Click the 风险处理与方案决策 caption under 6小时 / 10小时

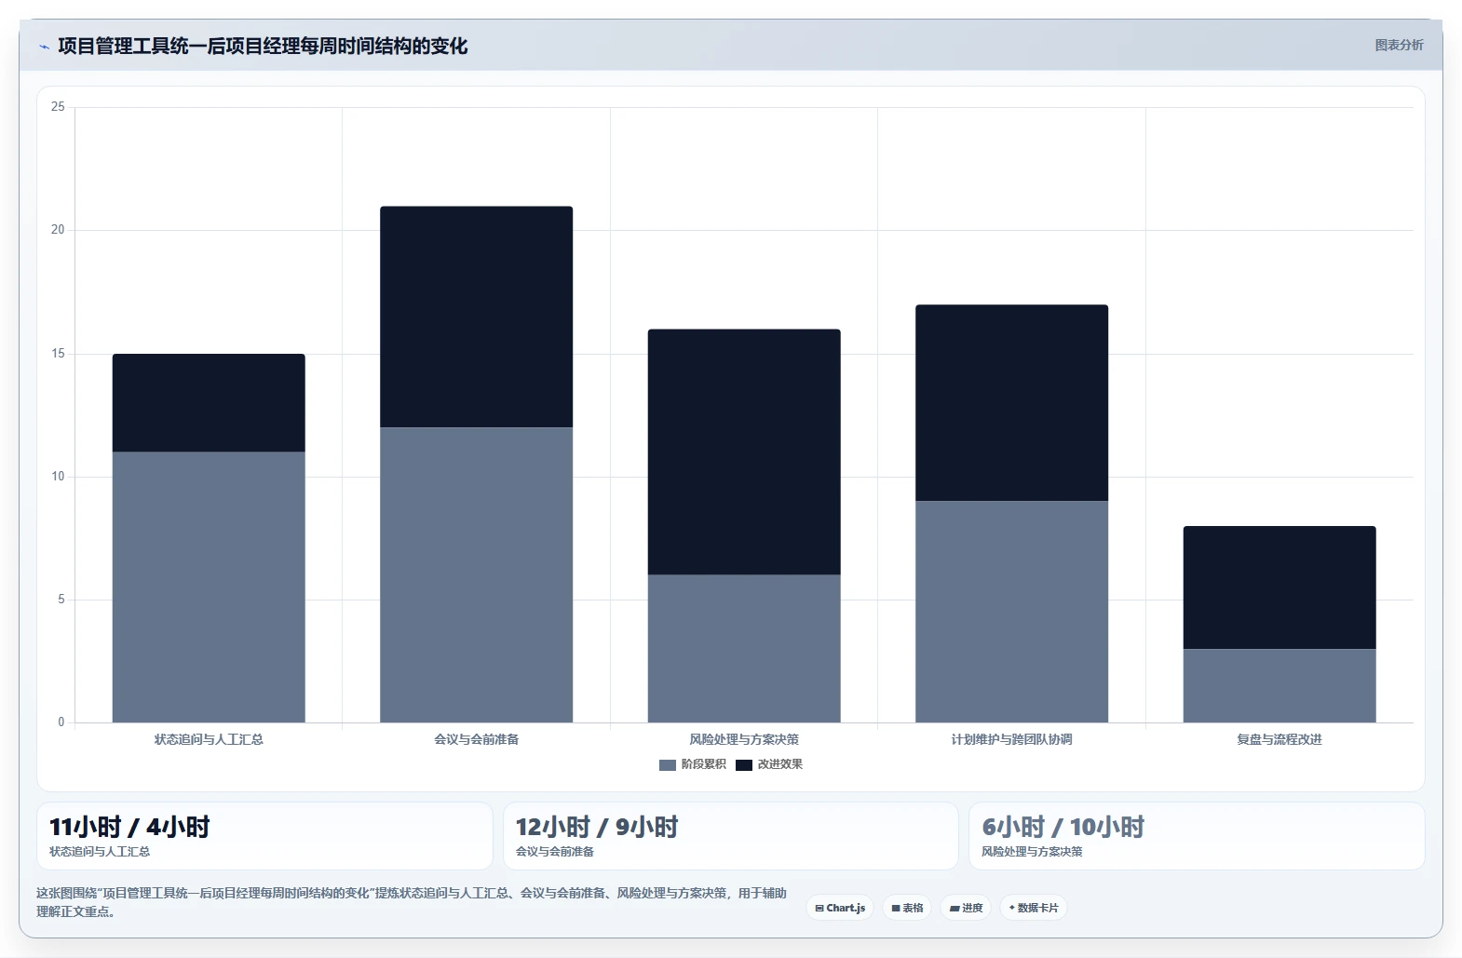click(1032, 852)
